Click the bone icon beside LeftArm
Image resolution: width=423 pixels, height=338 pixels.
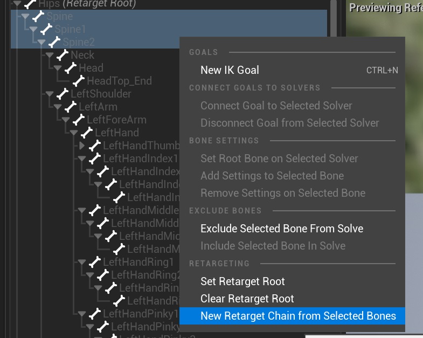[x=71, y=107]
